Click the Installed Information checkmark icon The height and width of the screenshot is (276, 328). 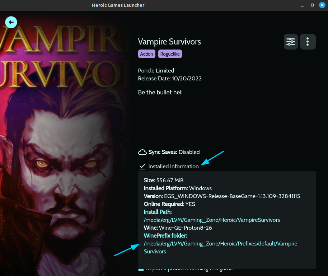(x=142, y=167)
